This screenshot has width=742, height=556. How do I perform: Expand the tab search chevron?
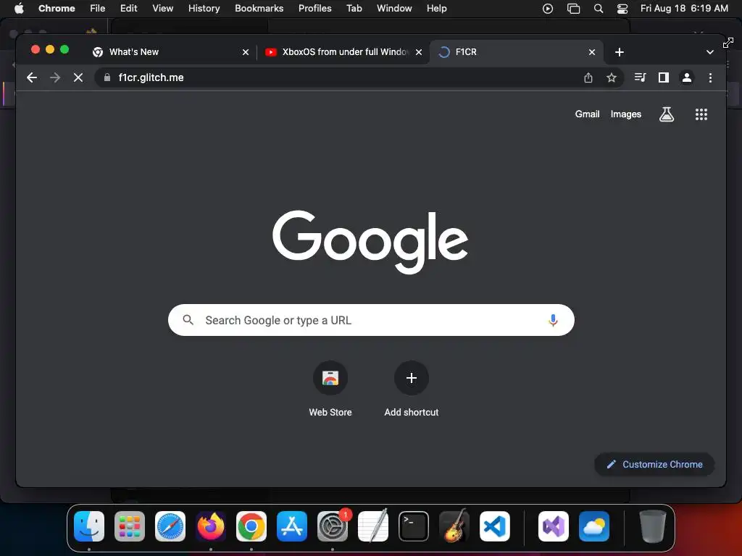click(709, 52)
